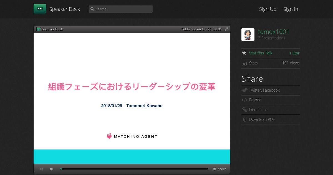
Task: Open the Embed option
Action: click(x=255, y=100)
